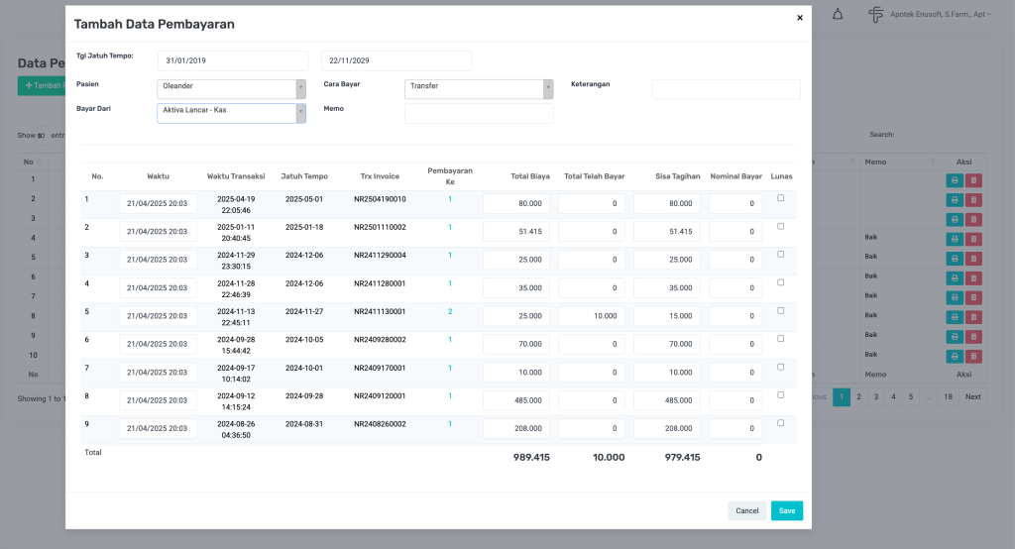Click the Next pagination button
Viewport: 1015px width, 549px height.
tap(973, 396)
